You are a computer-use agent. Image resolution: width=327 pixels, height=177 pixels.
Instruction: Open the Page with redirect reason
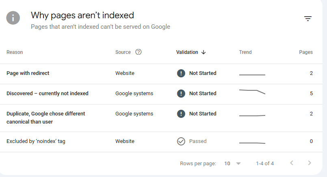pos(28,73)
